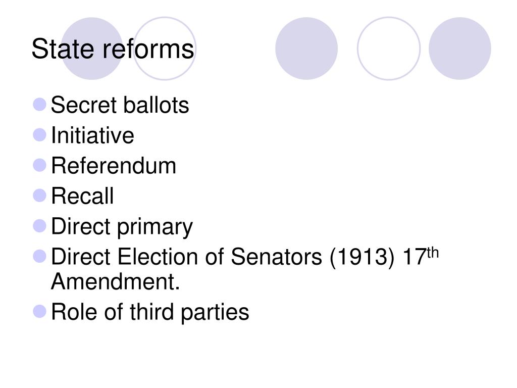Click the outlined circle behind 'reforms'
This screenshot has width=517, height=388.
point(164,48)
